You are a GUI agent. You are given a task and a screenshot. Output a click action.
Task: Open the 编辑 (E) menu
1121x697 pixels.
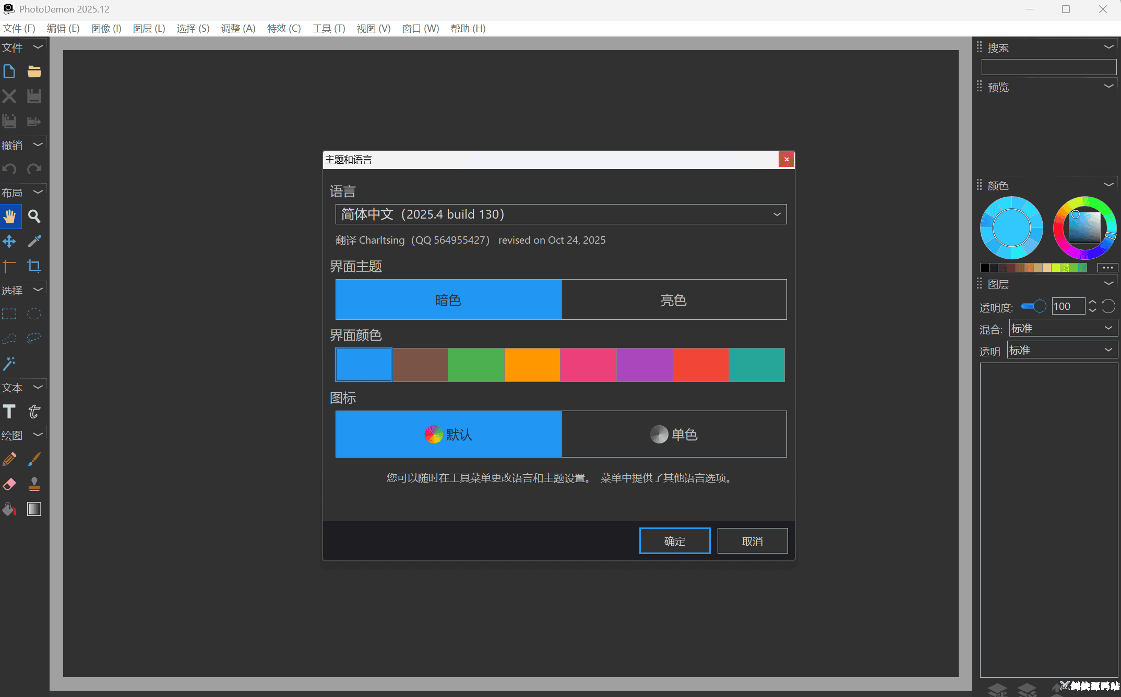click(x=63, y=28)
